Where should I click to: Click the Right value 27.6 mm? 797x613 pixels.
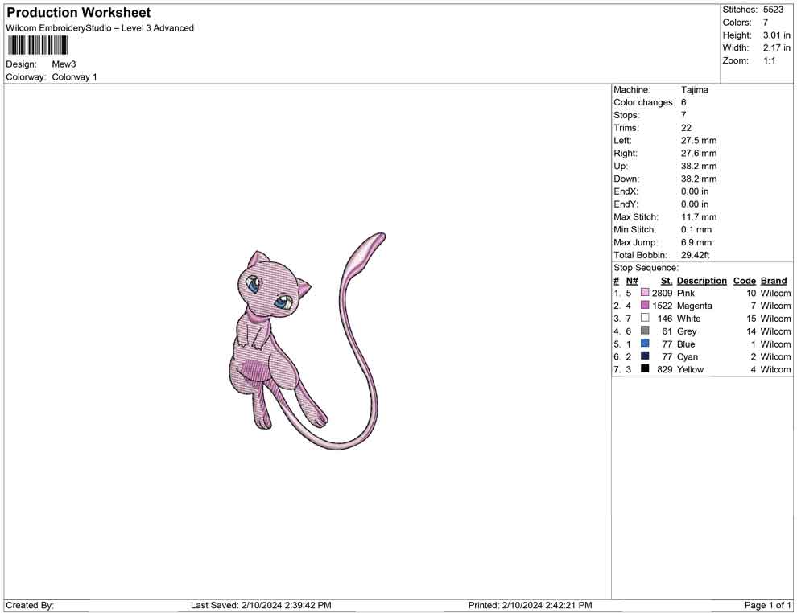pyautogui.click(x=699, y=154)
